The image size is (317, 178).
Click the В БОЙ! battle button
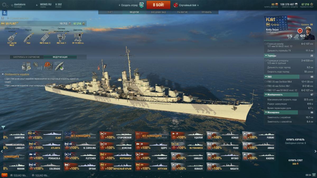(158, 5)
